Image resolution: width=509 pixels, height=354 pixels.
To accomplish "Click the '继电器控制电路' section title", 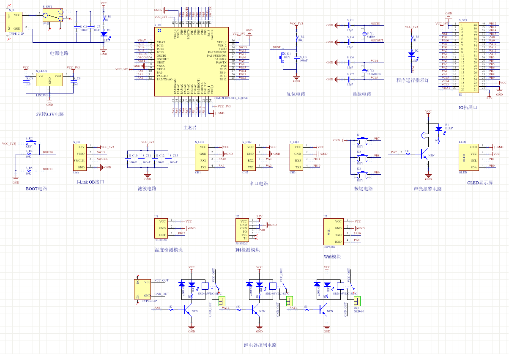I will pos(260,345).
